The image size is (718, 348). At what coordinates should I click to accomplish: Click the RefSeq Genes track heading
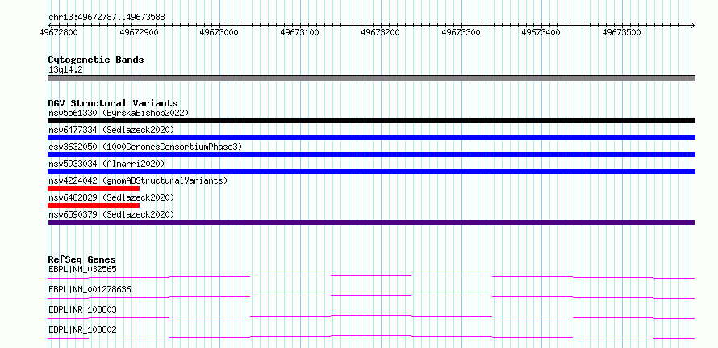click(82, 259)
